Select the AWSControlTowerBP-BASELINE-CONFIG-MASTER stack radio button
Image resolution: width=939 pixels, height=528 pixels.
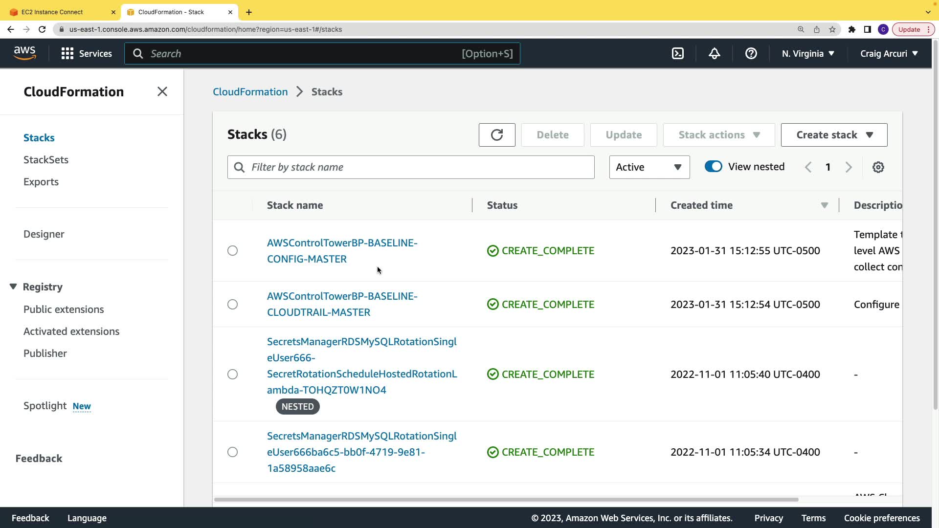(x=233, y=251)
